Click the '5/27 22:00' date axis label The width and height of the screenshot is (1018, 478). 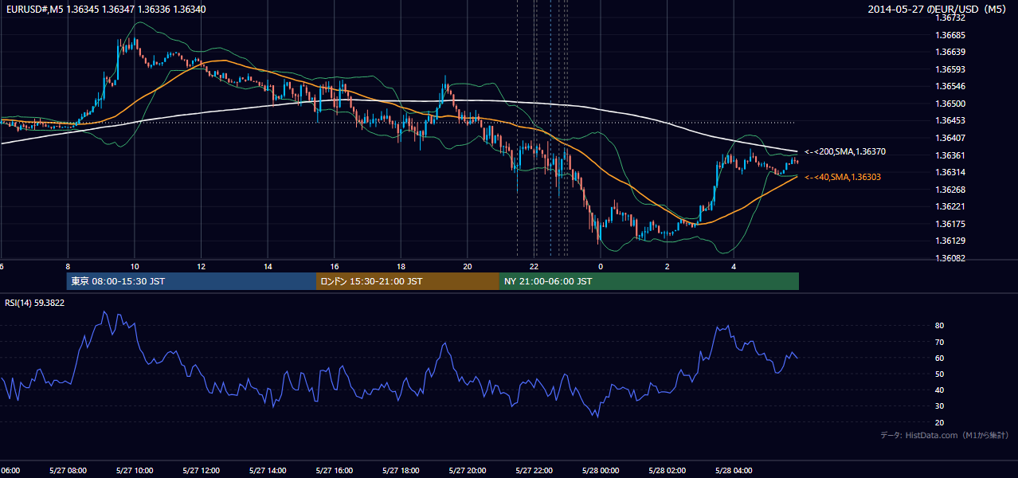pyautogui.click(x=533, y=471)
